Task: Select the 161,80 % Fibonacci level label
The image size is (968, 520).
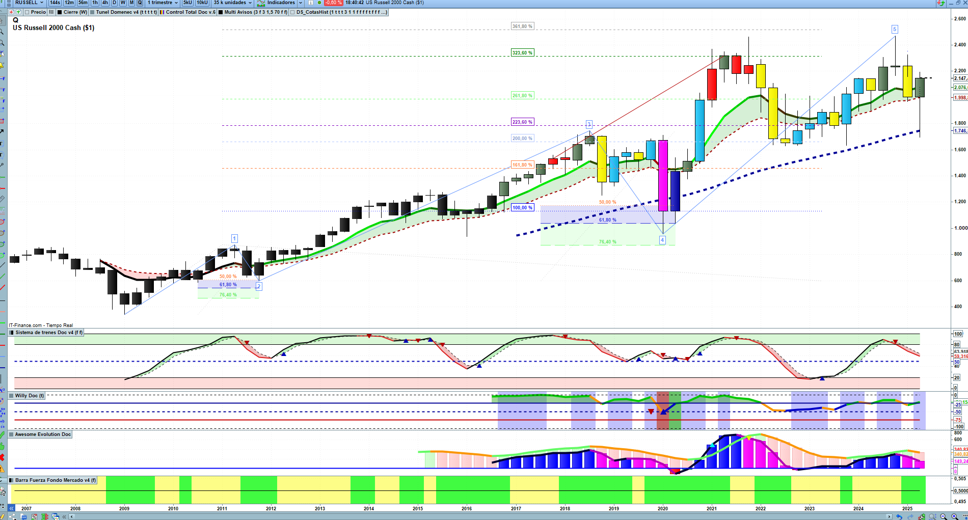Action: point(523,165)
